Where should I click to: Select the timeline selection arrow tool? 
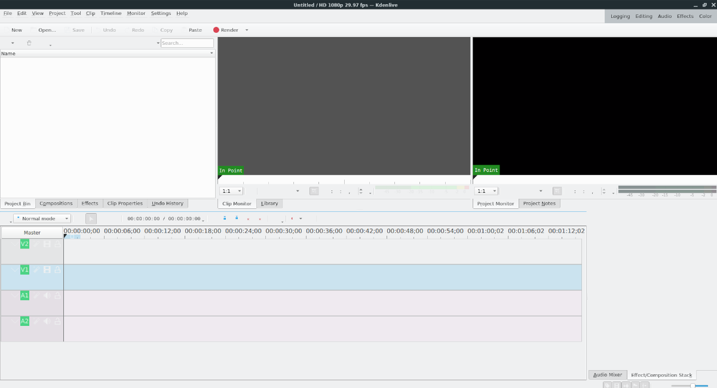pos(91,219)
